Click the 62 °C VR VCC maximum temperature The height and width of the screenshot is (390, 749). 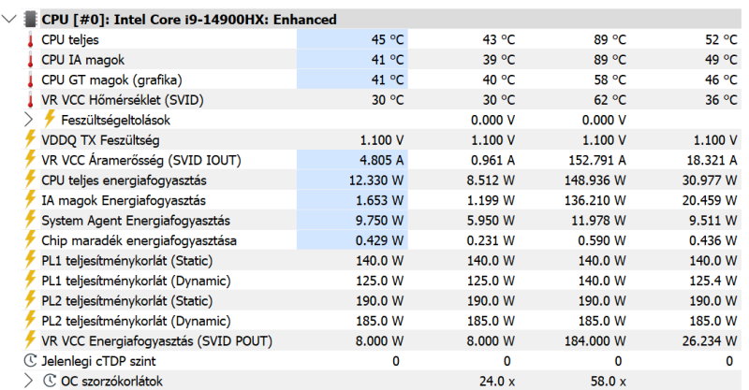[x=610, y=100]
